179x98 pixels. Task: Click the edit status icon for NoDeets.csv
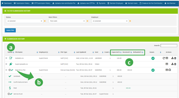coord(11,58)
